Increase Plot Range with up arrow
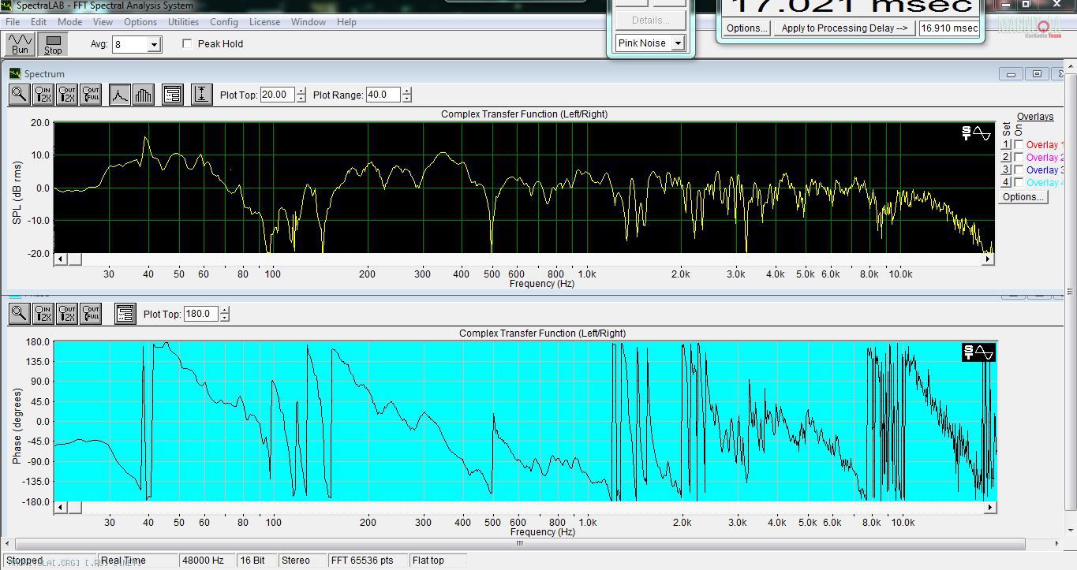Viewport: 1077px width, 570px height. pos(406,91)
